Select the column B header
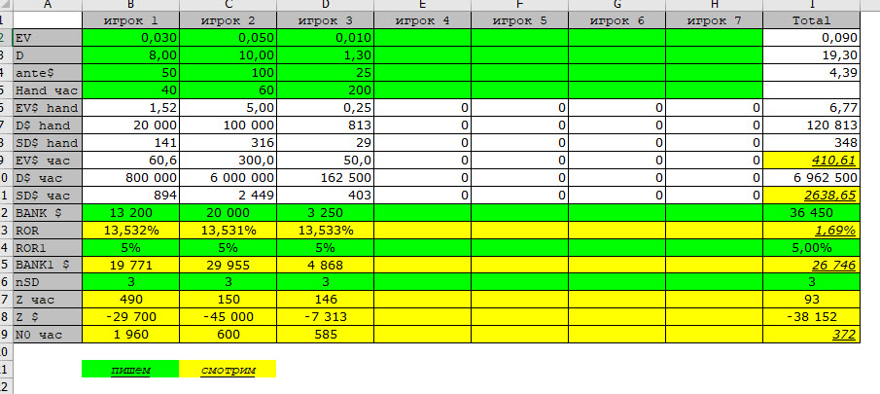 pos(130,5)
